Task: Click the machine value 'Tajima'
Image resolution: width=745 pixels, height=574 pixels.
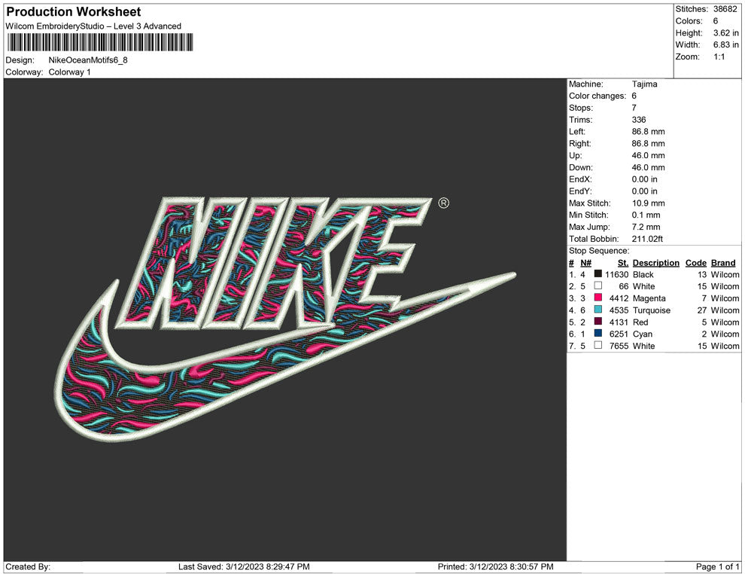Action: [x=645, y=84]
